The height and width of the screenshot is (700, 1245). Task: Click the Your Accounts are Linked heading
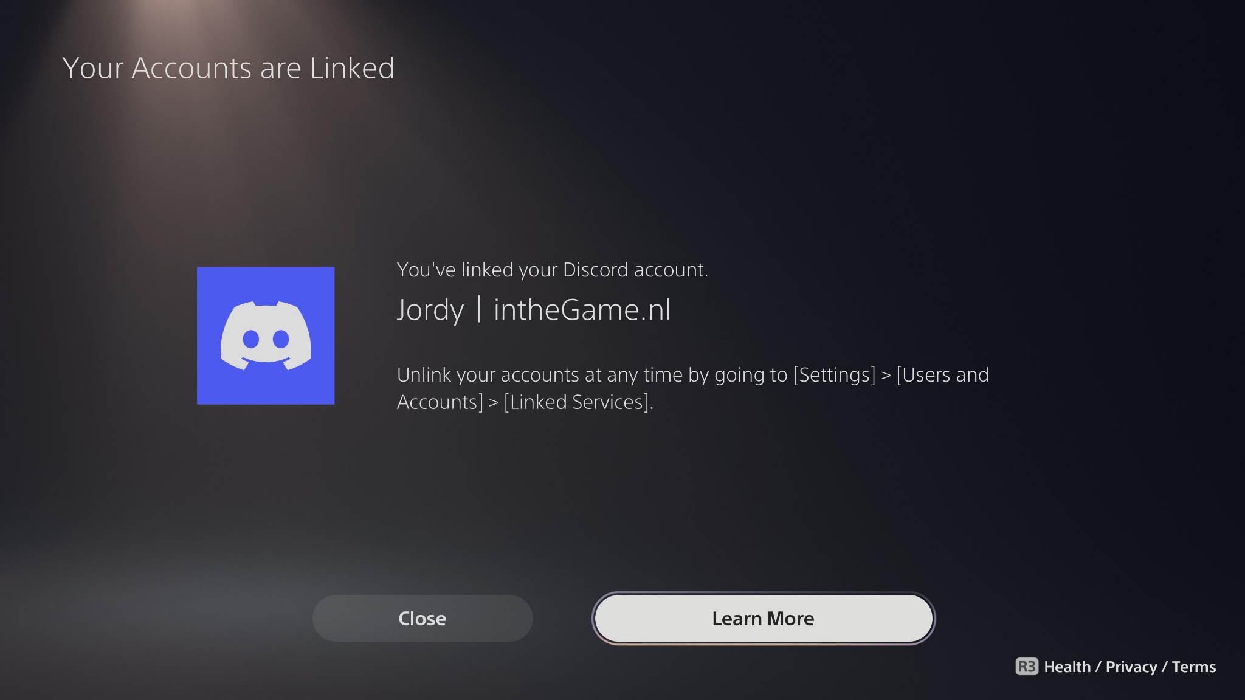[229, 67]
